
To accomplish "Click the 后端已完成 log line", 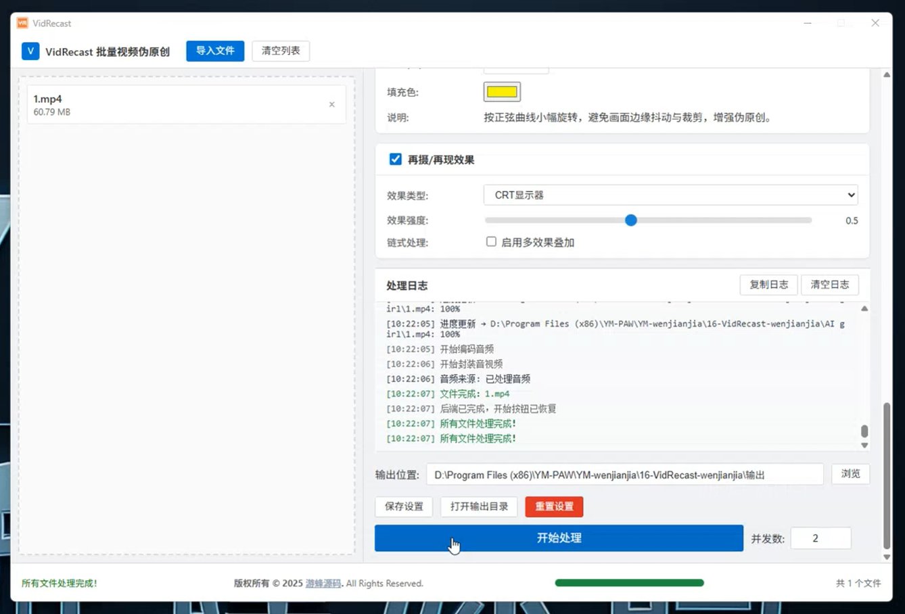I will tap(471, 408).
